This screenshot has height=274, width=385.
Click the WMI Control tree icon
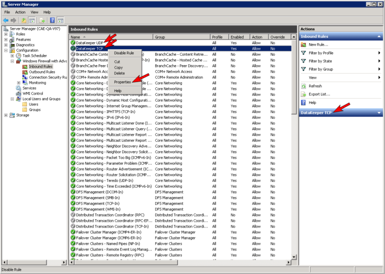(18, 93)
